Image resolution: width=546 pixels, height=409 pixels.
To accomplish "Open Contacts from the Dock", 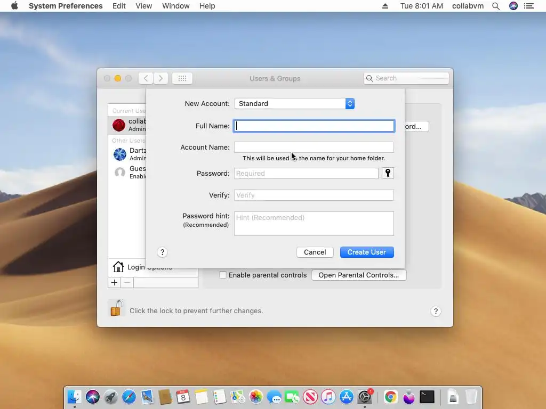I will coord(165,397).
